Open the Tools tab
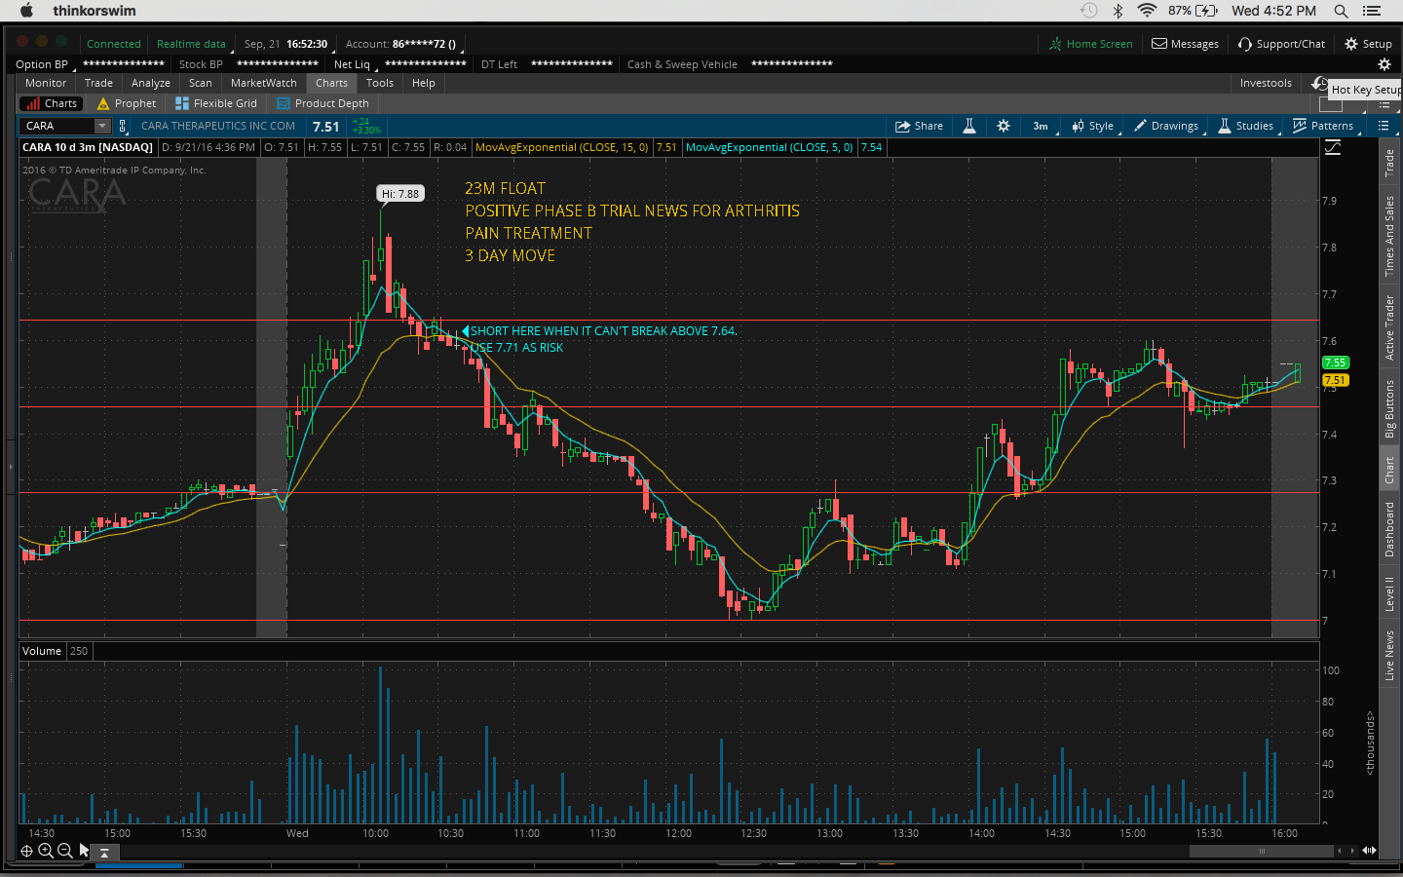The width and height of the screenshot is (1403, 877). coord(380,83)
